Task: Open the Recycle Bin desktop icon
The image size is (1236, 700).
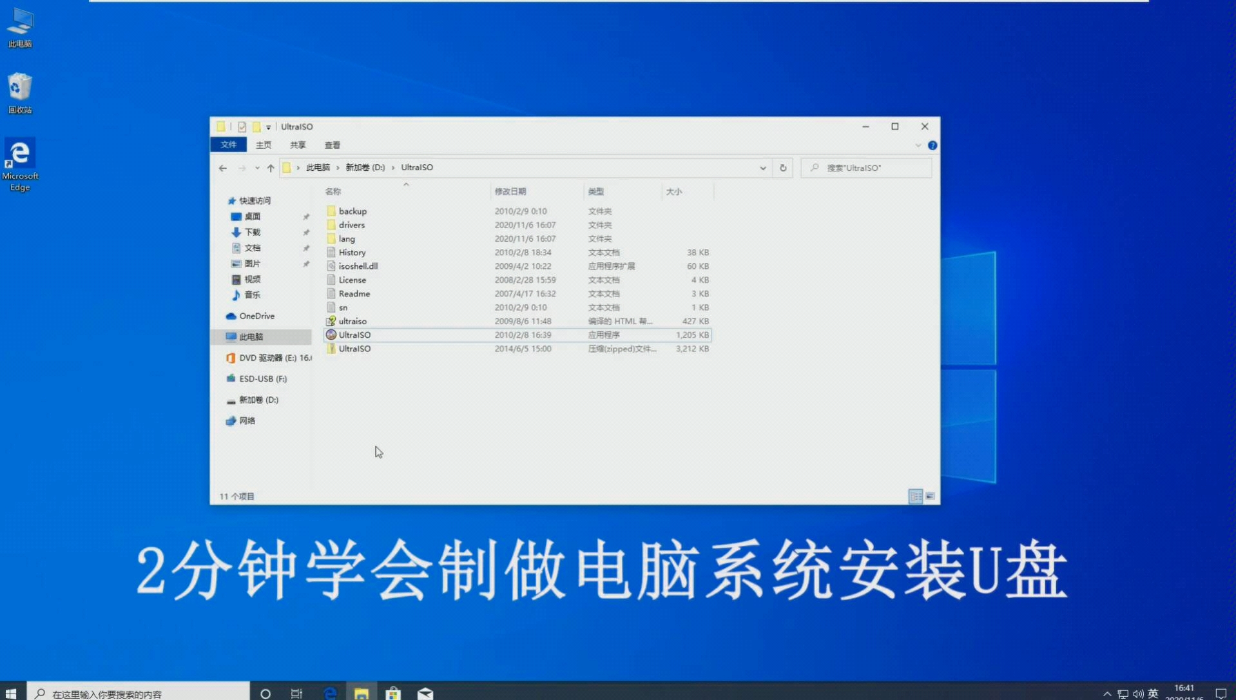Action: point(20,93)
